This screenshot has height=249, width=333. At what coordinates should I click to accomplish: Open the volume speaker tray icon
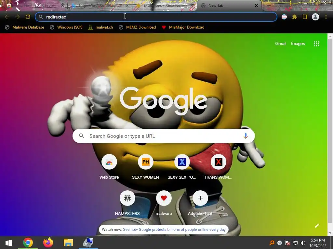pos(303,243)
